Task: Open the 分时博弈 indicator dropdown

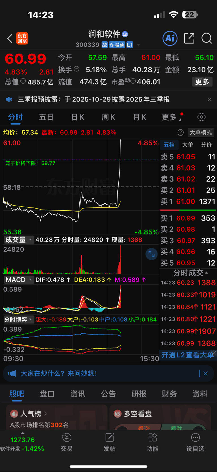Action: [x=19, y=319]
